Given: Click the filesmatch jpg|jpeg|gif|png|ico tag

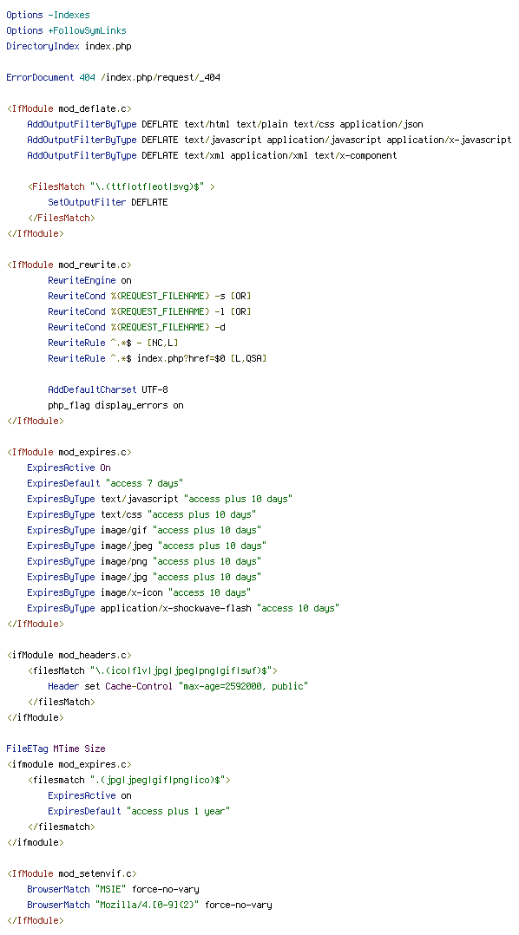Looking at the screenshot, I should (x=128, y=780).
